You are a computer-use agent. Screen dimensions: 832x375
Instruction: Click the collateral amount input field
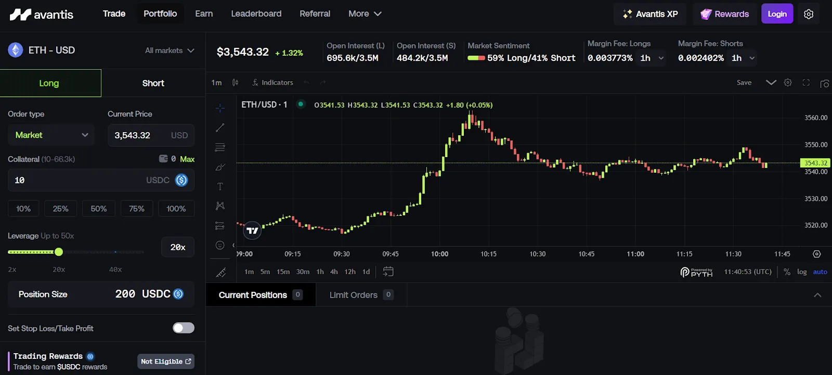tap(101, 180)
